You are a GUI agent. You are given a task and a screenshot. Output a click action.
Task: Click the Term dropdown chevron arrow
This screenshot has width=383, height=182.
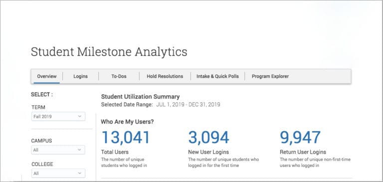tap(79, 116)
